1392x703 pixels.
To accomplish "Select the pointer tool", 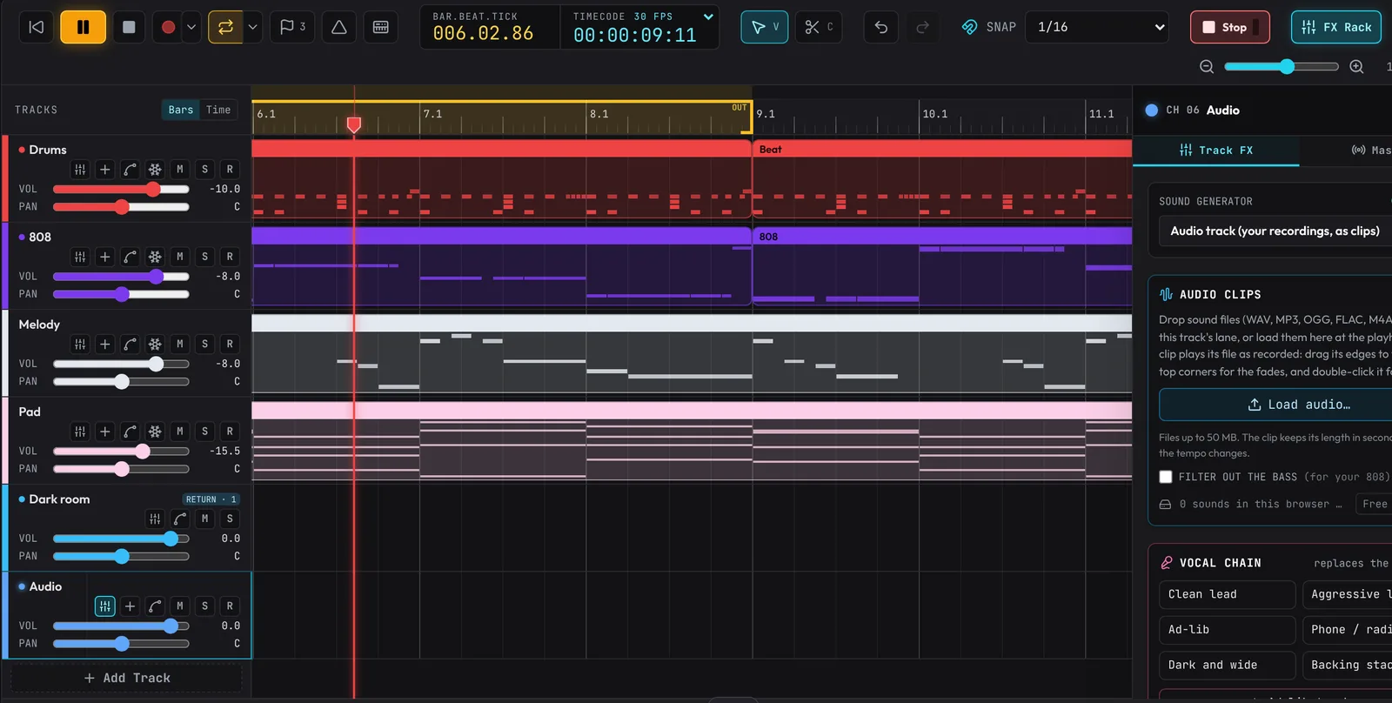I will point(765,27).
